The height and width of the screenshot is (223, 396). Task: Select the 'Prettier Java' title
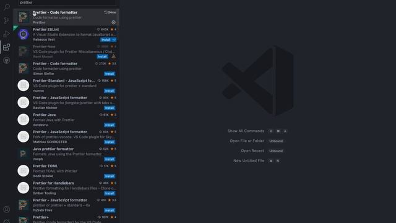coord(44,115)
